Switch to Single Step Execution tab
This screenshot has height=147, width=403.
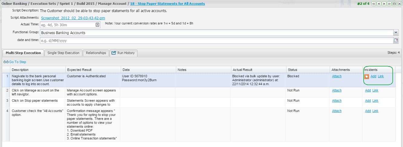63,53
